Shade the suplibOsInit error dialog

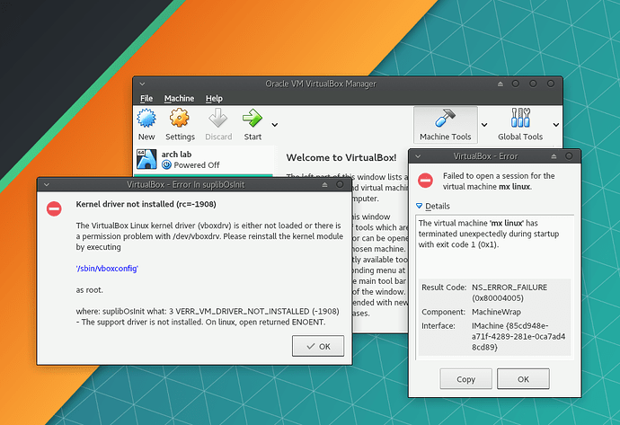click(324, 184)
